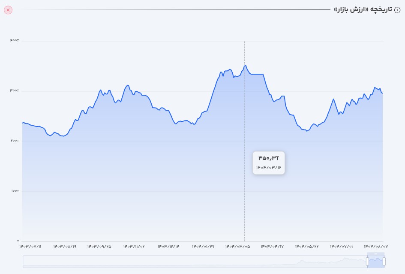The height and width of the screenshot is (274, 405).
Task: Close the market value history panel
Action: pos(8,10)
